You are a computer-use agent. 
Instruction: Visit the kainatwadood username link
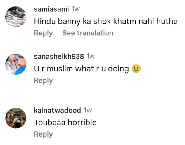coord(58,110)
